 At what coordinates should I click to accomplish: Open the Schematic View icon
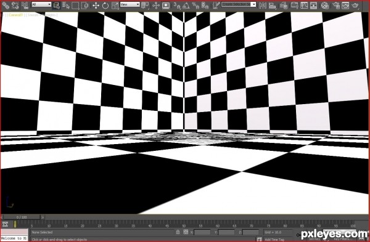click(314, 5)
